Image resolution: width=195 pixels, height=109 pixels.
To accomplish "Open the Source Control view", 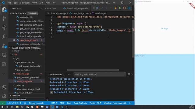I will point(4,18).
